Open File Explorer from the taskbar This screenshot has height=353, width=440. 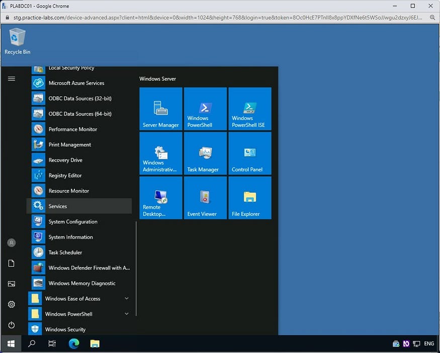pos(95,343)
